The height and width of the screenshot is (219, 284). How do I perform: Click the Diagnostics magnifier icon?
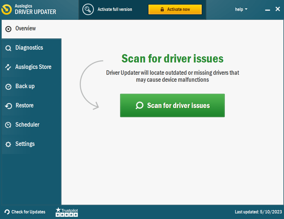pyautogui.click(x=8, y=48)
